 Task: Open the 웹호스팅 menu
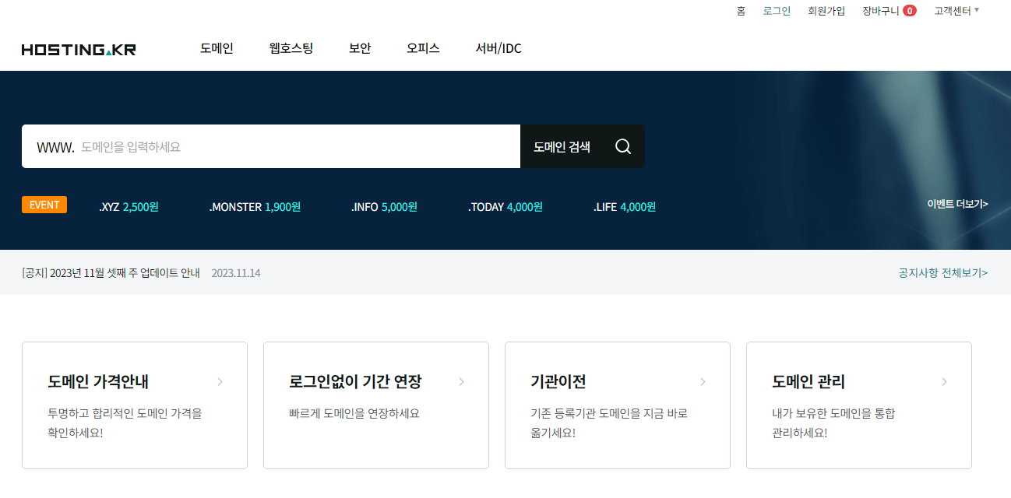point(291,48)
